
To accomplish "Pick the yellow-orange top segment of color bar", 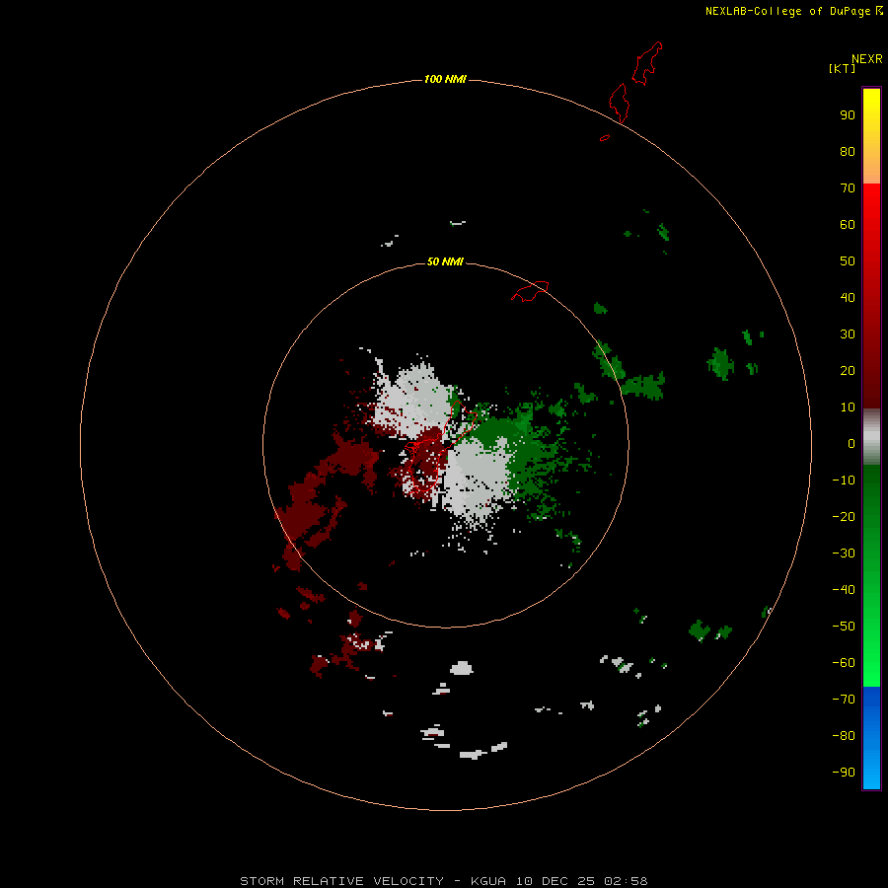I will click(x=871, y=136).
